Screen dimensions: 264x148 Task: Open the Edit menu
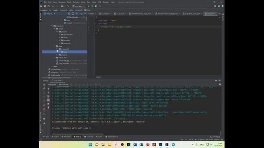coord(50,2)
